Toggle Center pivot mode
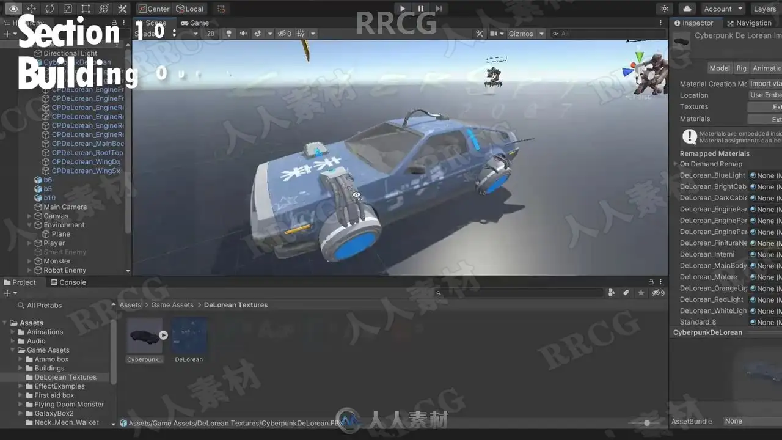Screen dimensions: 782x440 [x=153, y=9]
